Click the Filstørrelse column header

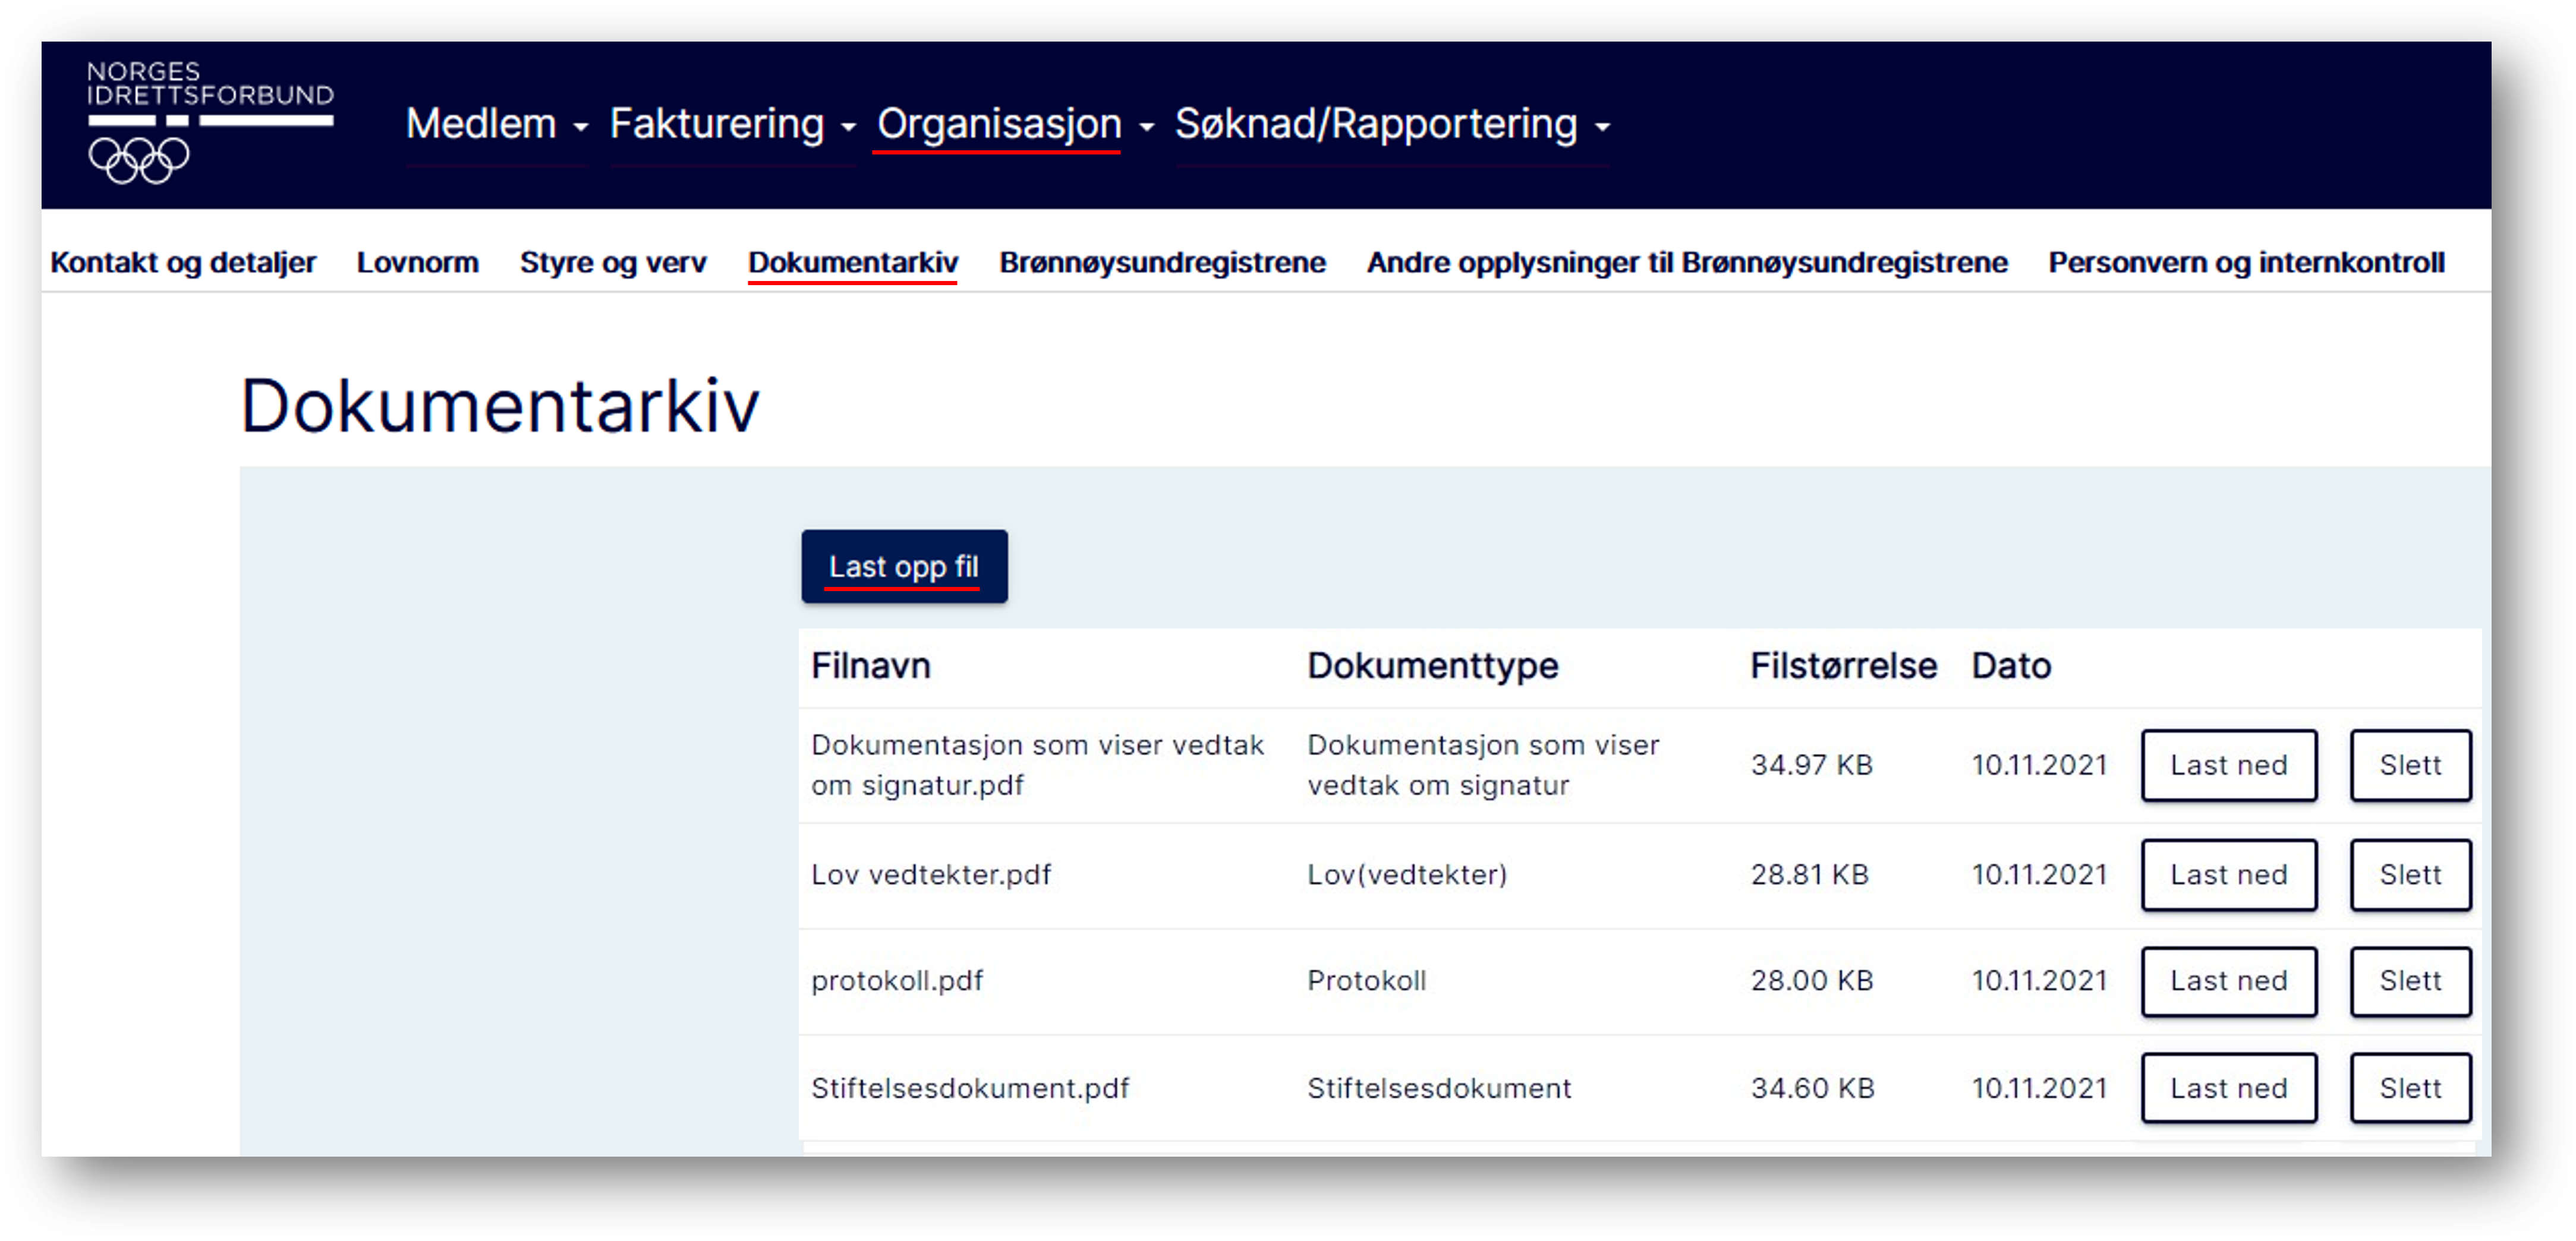1843,665
